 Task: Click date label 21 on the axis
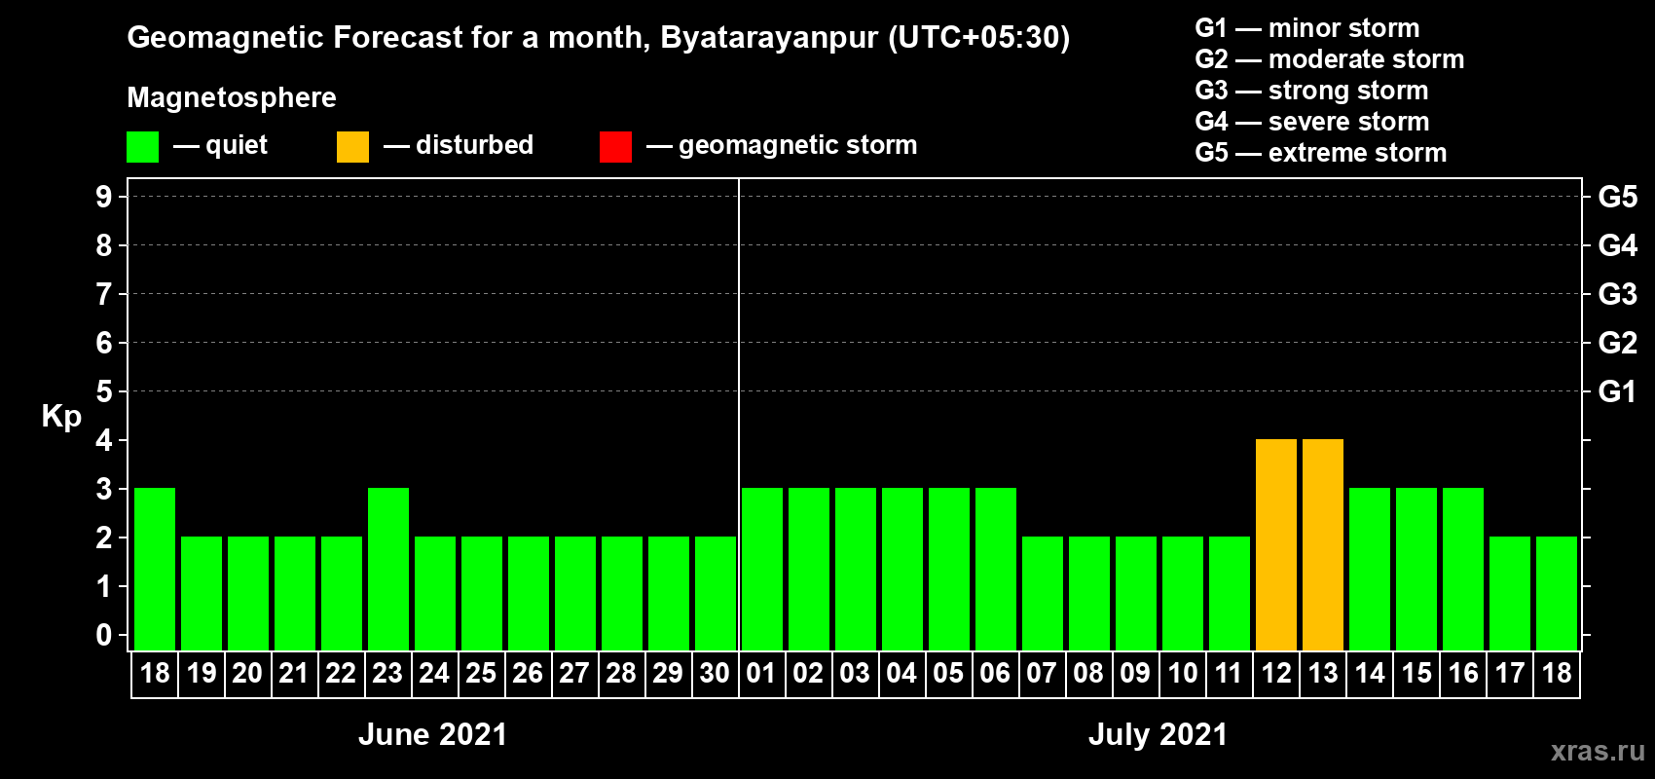click(294, 674)
